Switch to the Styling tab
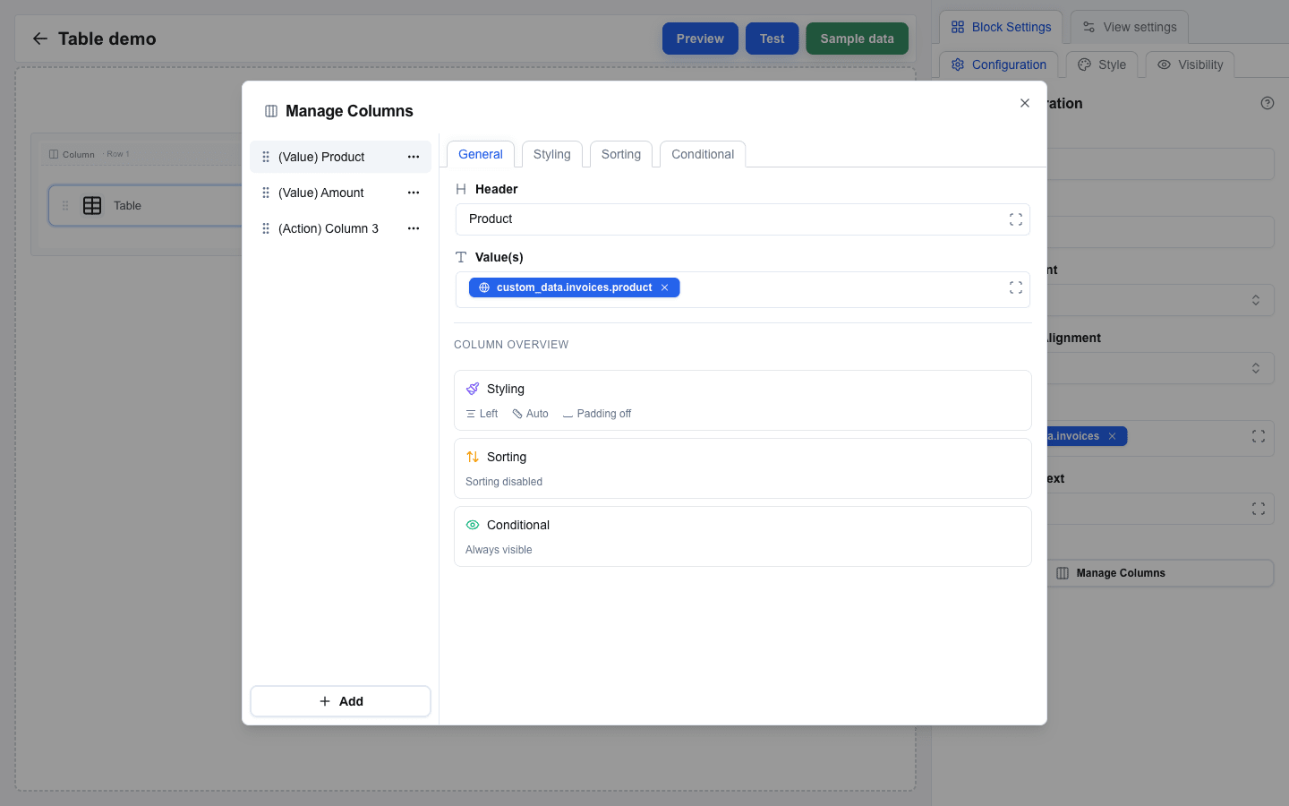Viewport: 1289px width, 806px height. [552, 154]
